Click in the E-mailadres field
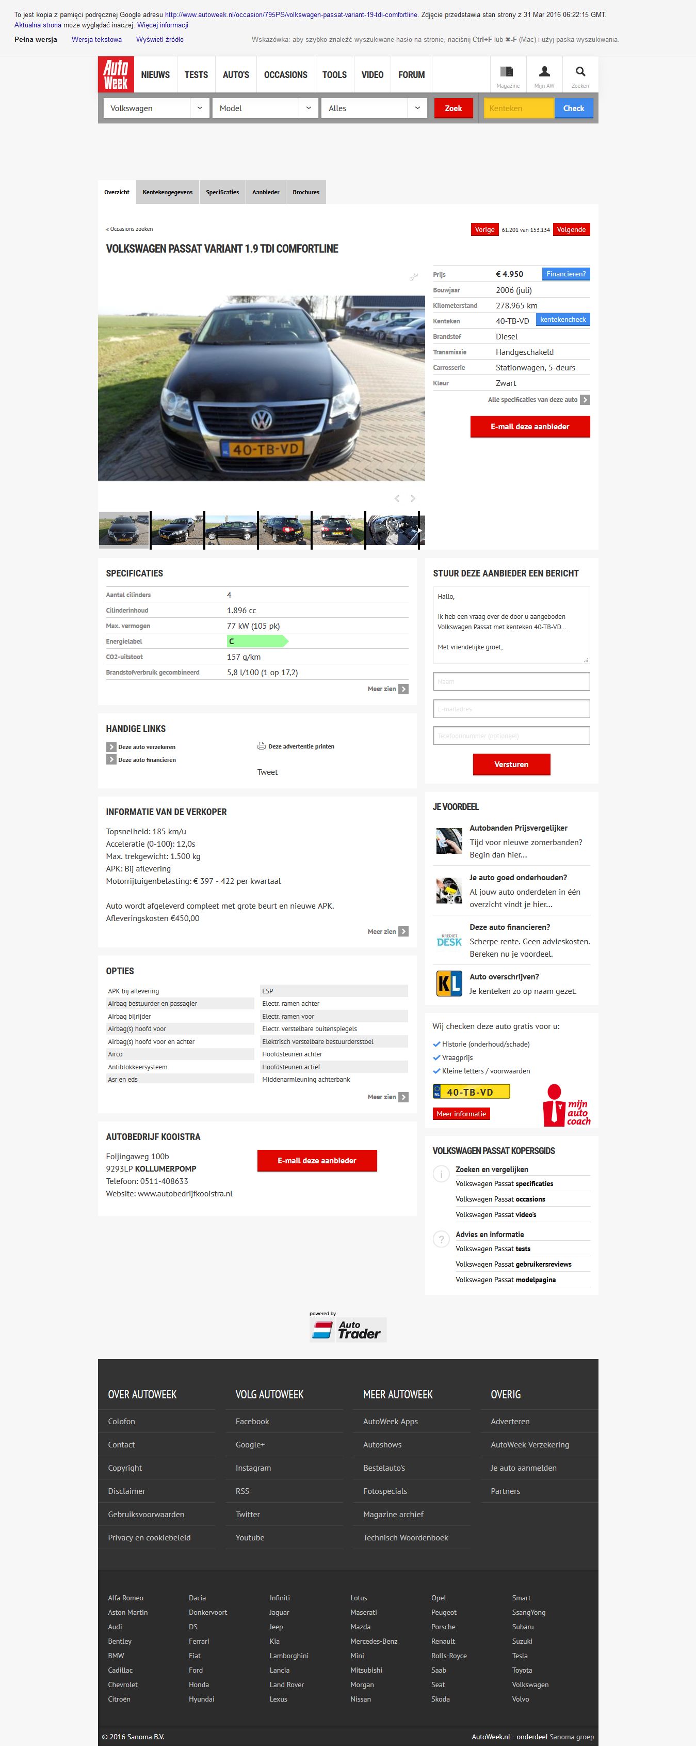Viewport: 696px width, 1746px height. click(511, 709)
